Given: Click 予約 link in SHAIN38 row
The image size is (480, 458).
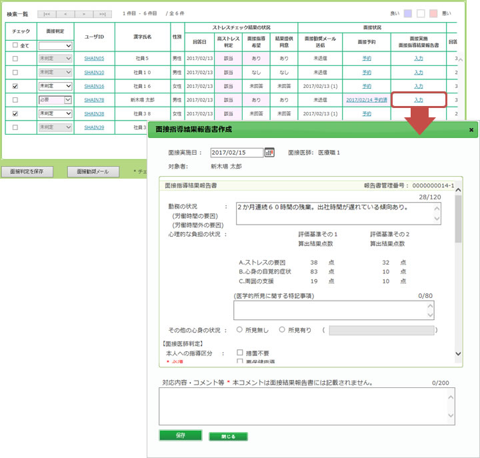Looking at the screenshot, I should point(367,113).
